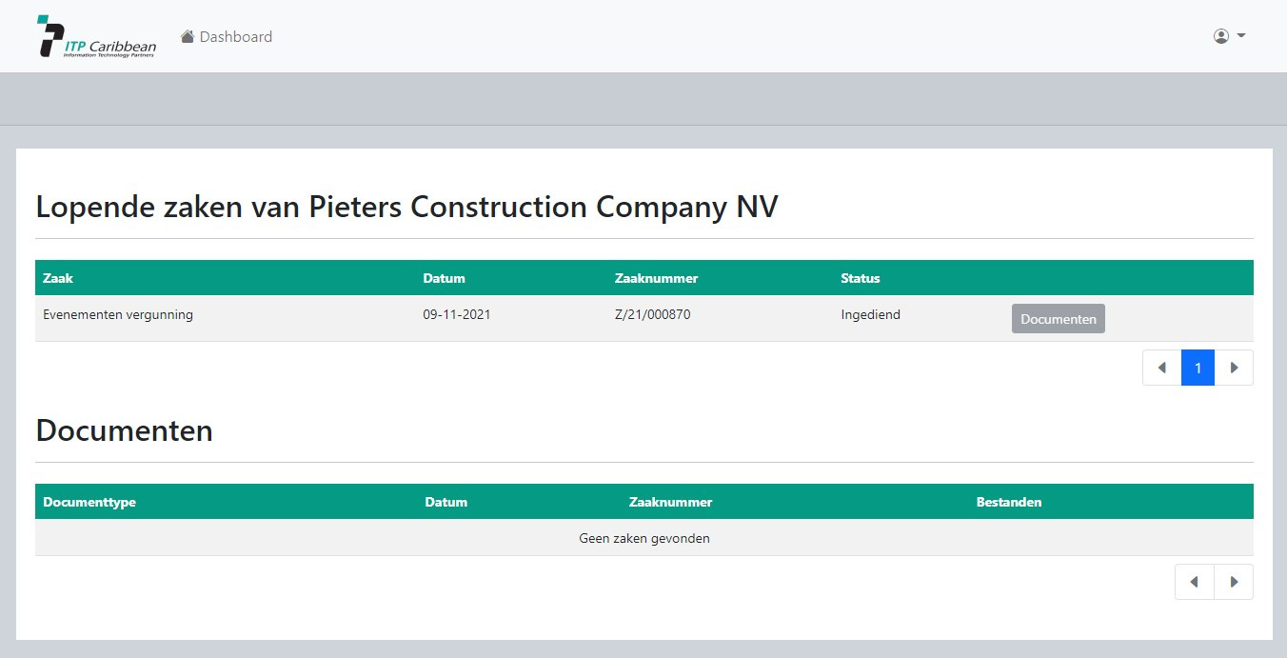Viewport: 1287px width, 658px height.
Task: Click the Status column header
Action: 861,278
